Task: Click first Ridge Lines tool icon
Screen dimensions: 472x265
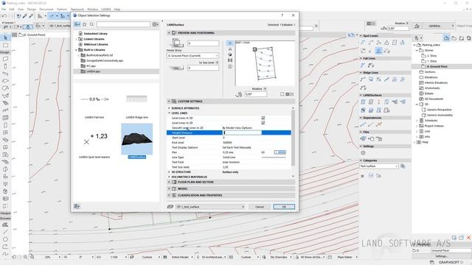Action: pos(363,79)
